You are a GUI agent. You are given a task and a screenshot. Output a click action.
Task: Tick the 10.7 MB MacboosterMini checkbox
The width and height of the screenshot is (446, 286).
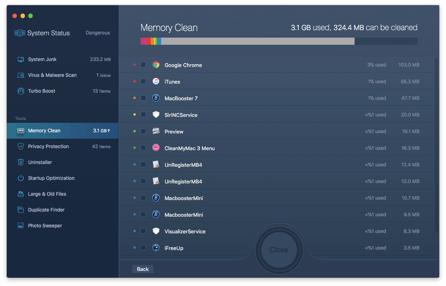[143, 198]
